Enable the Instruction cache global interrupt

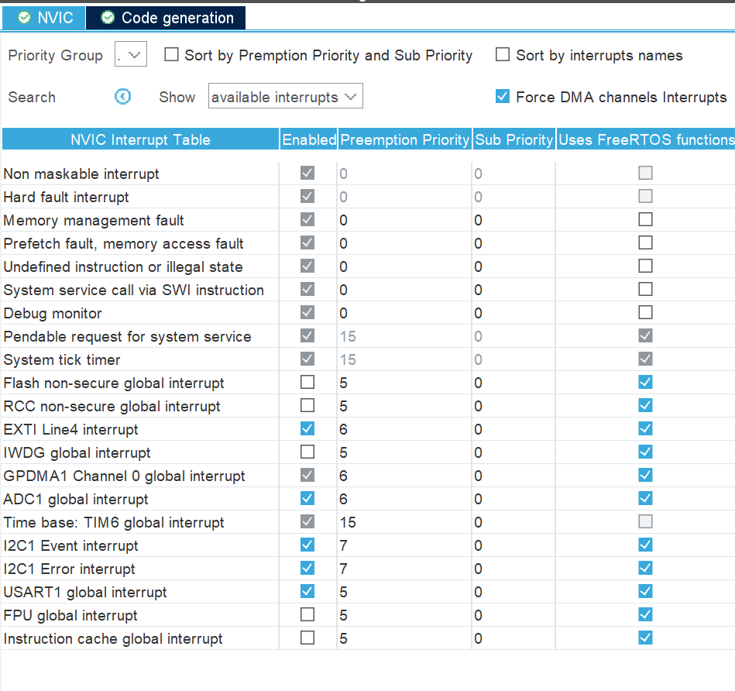(307, 638)
